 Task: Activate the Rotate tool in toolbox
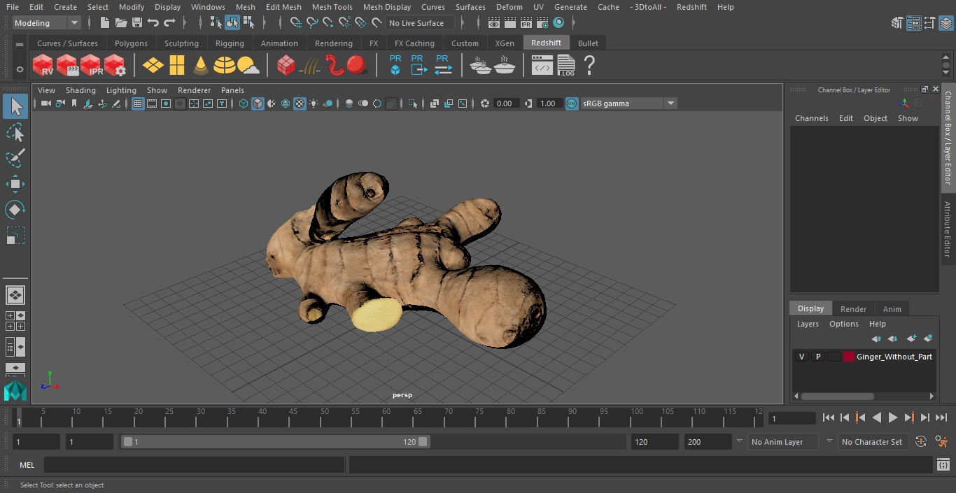pyautogui.click(x=15, y=210)
